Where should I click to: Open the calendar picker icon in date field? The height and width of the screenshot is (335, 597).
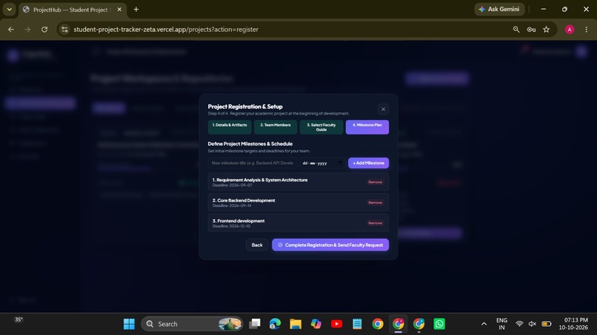tap(340, 163)
